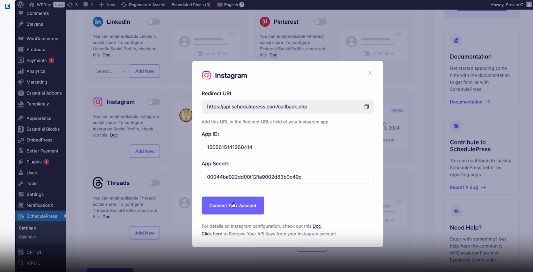Click the LinkedIn logo icon

(x=98, y=22)
